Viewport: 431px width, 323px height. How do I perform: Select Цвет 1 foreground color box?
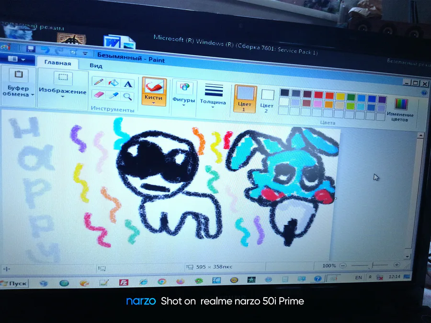[x=245, y=99]
